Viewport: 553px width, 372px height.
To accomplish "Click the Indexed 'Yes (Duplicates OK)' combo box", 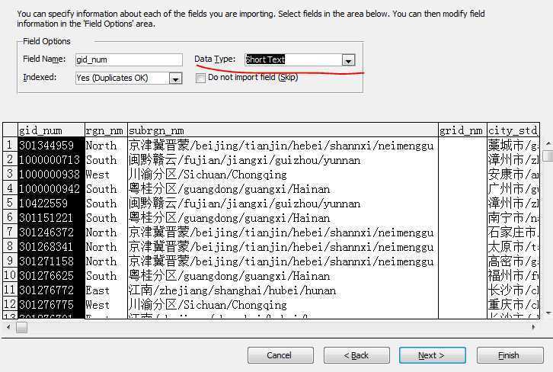I will tap(129, 78).
